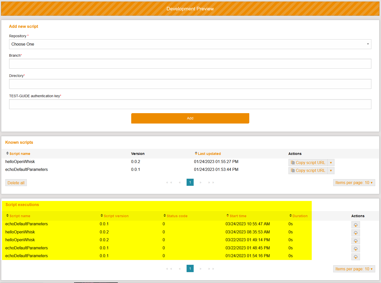Download results for helloOpenWhisk run from 03/22/2023

point(355,241)
